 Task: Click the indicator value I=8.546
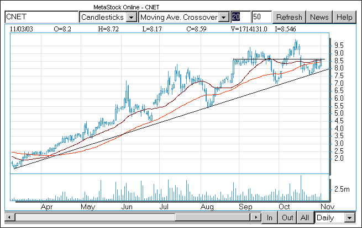pos(285,29)
